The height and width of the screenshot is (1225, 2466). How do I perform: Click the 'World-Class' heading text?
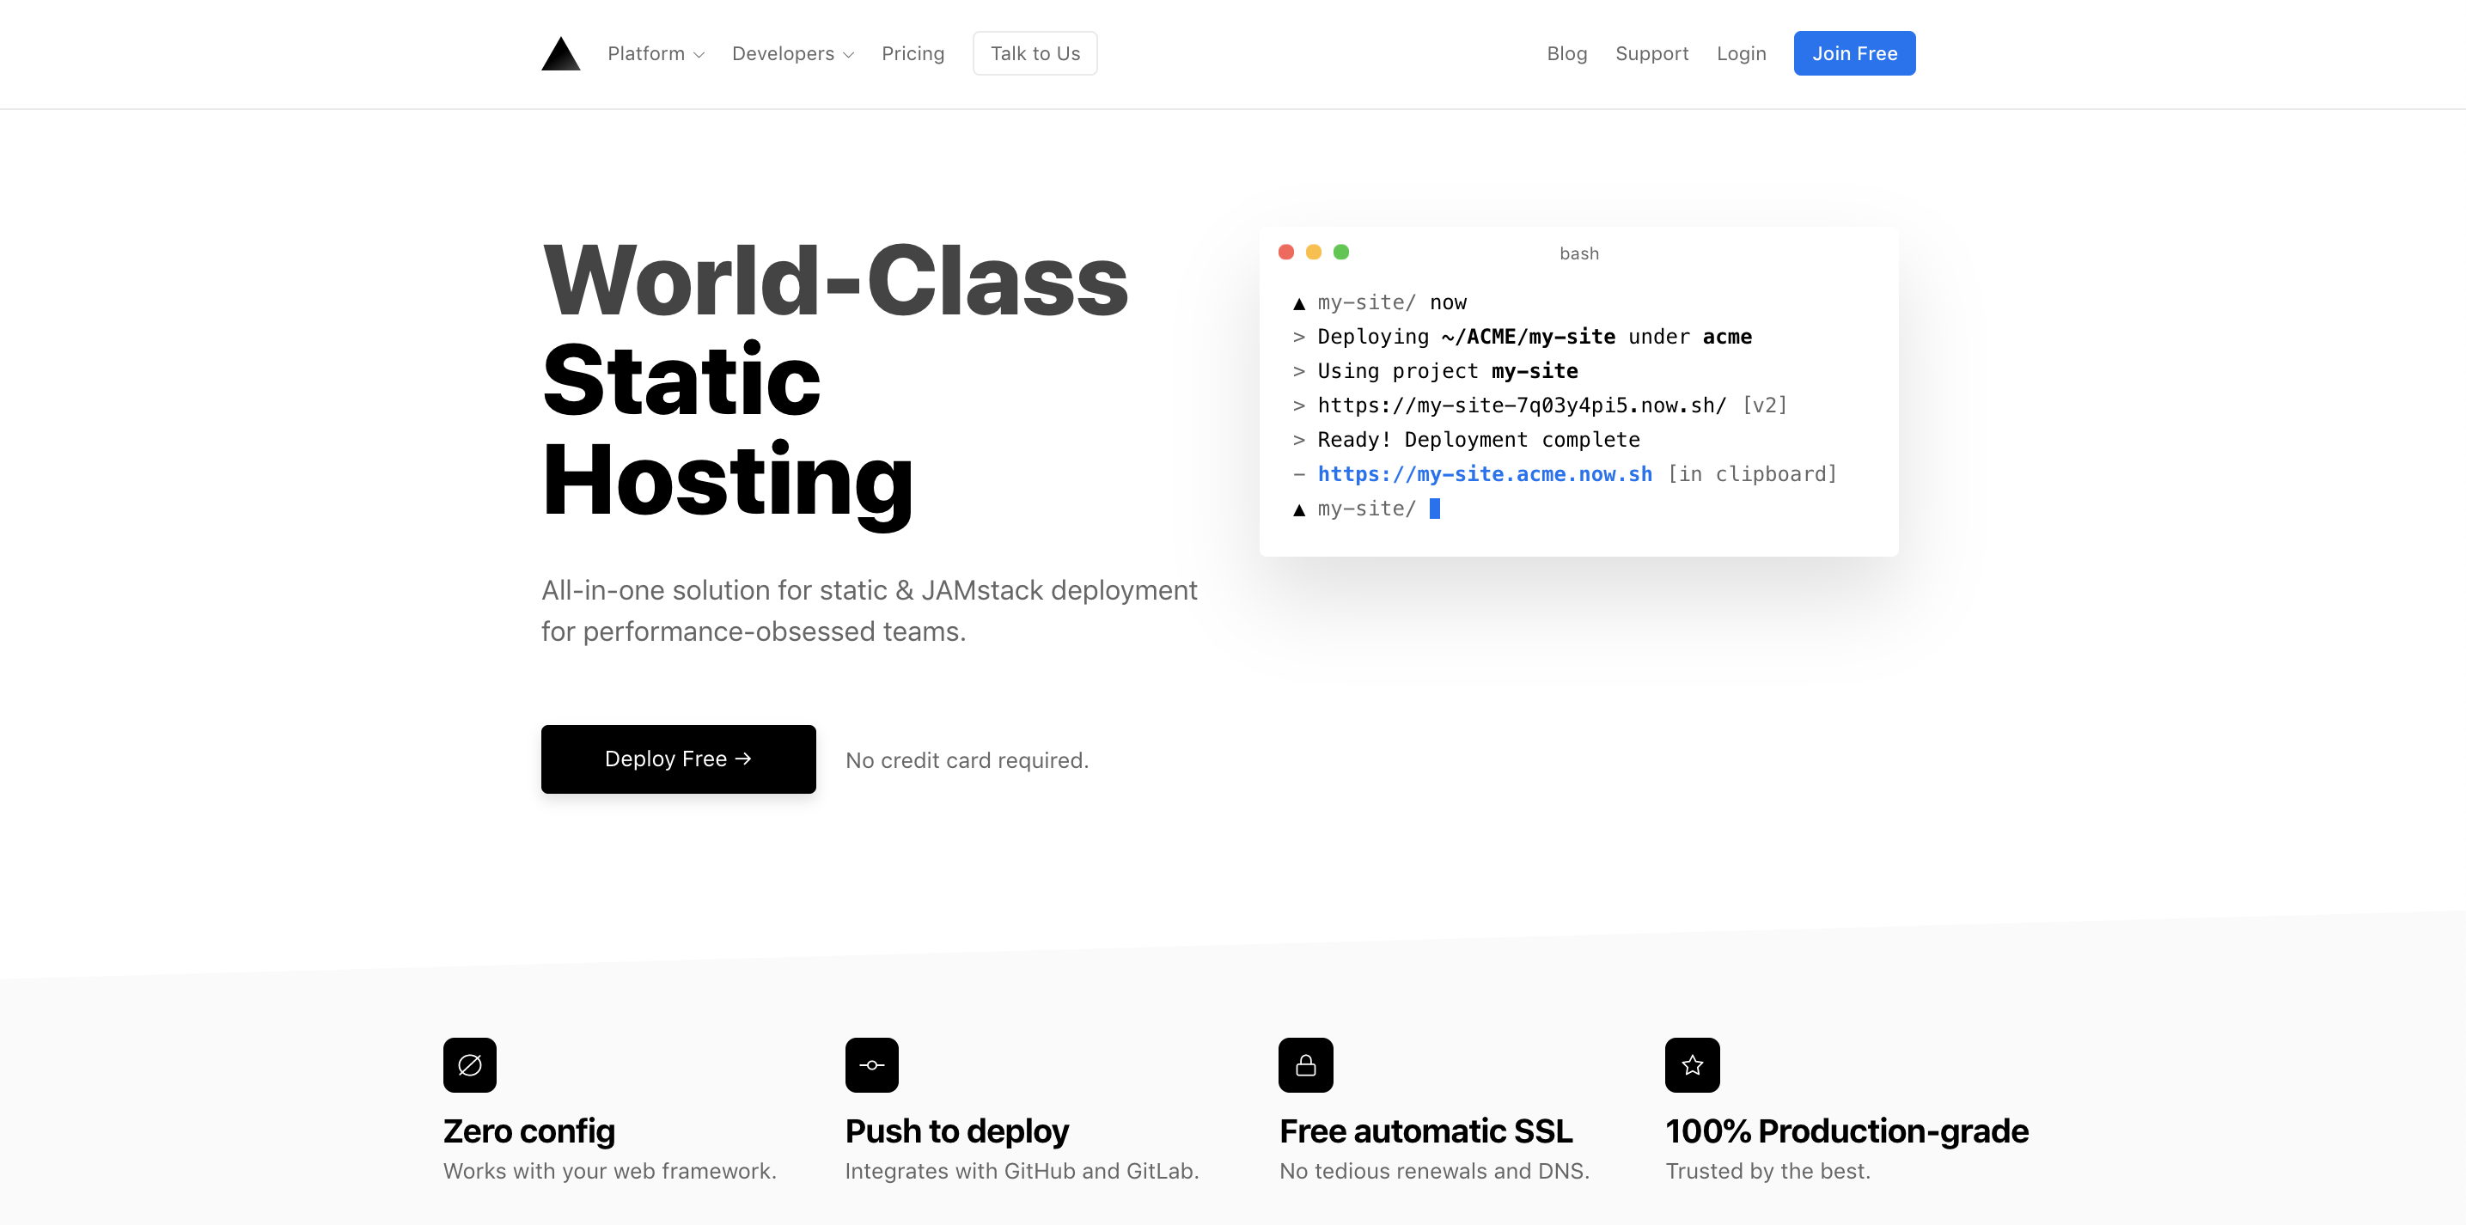point(836,279)
